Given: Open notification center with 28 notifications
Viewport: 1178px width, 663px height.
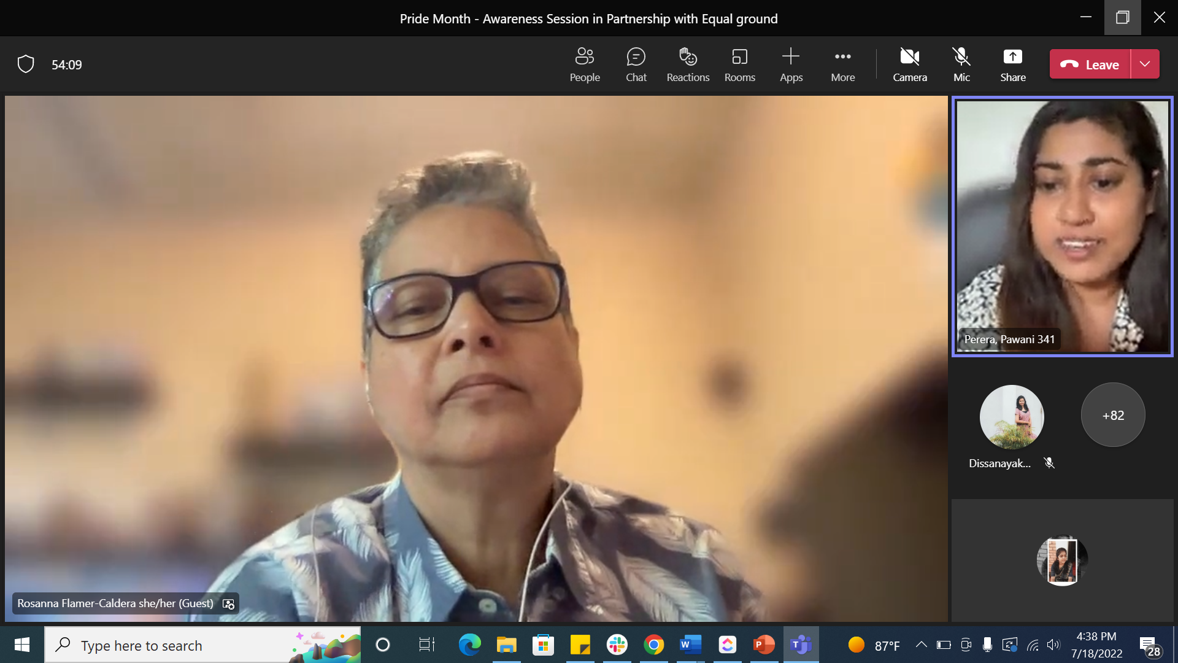Looking at the screenshot, I should (1150, 646).
